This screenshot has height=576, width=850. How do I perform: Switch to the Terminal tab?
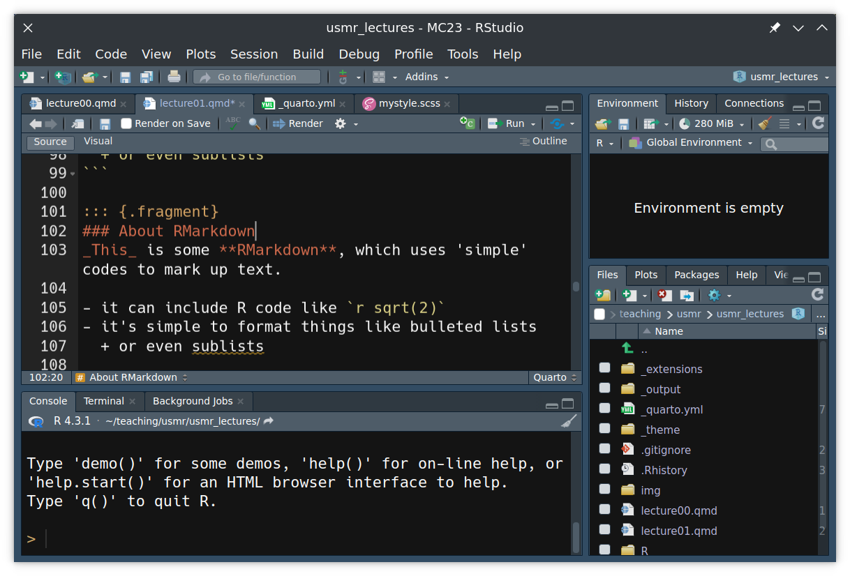click(x=103, y=401)
